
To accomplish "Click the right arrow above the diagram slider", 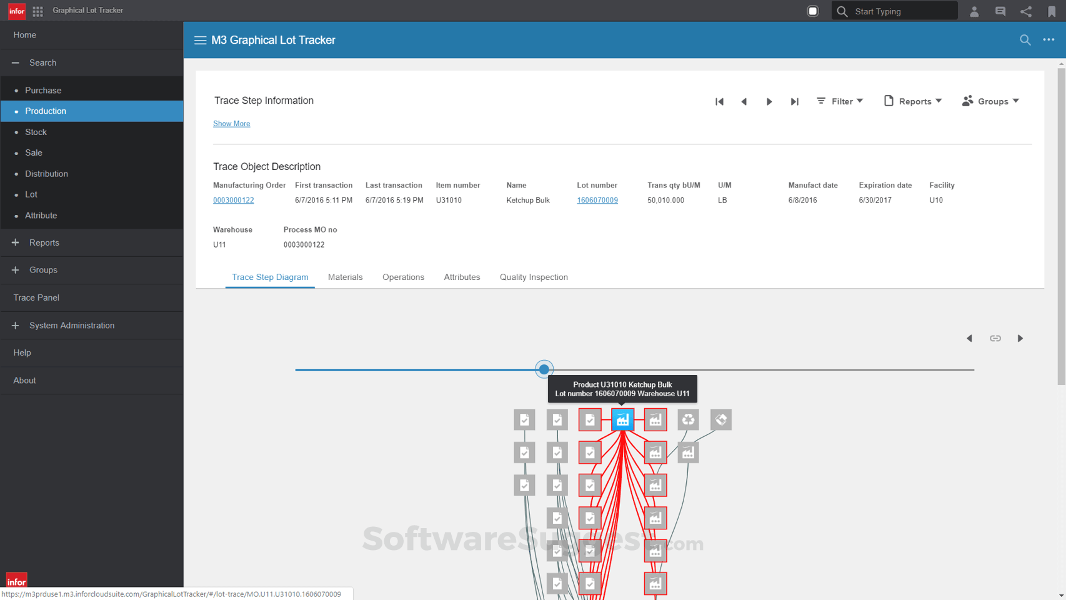I will [1020, 339].
